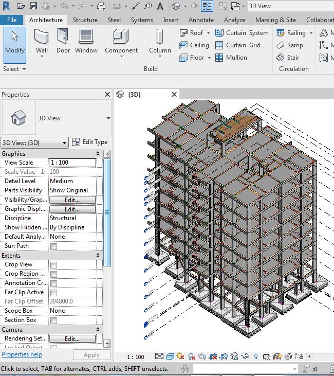The width and height of the screenshot is (334, 376).
Task: Open the Annotate ribbon tab
Action: [201, 20]
